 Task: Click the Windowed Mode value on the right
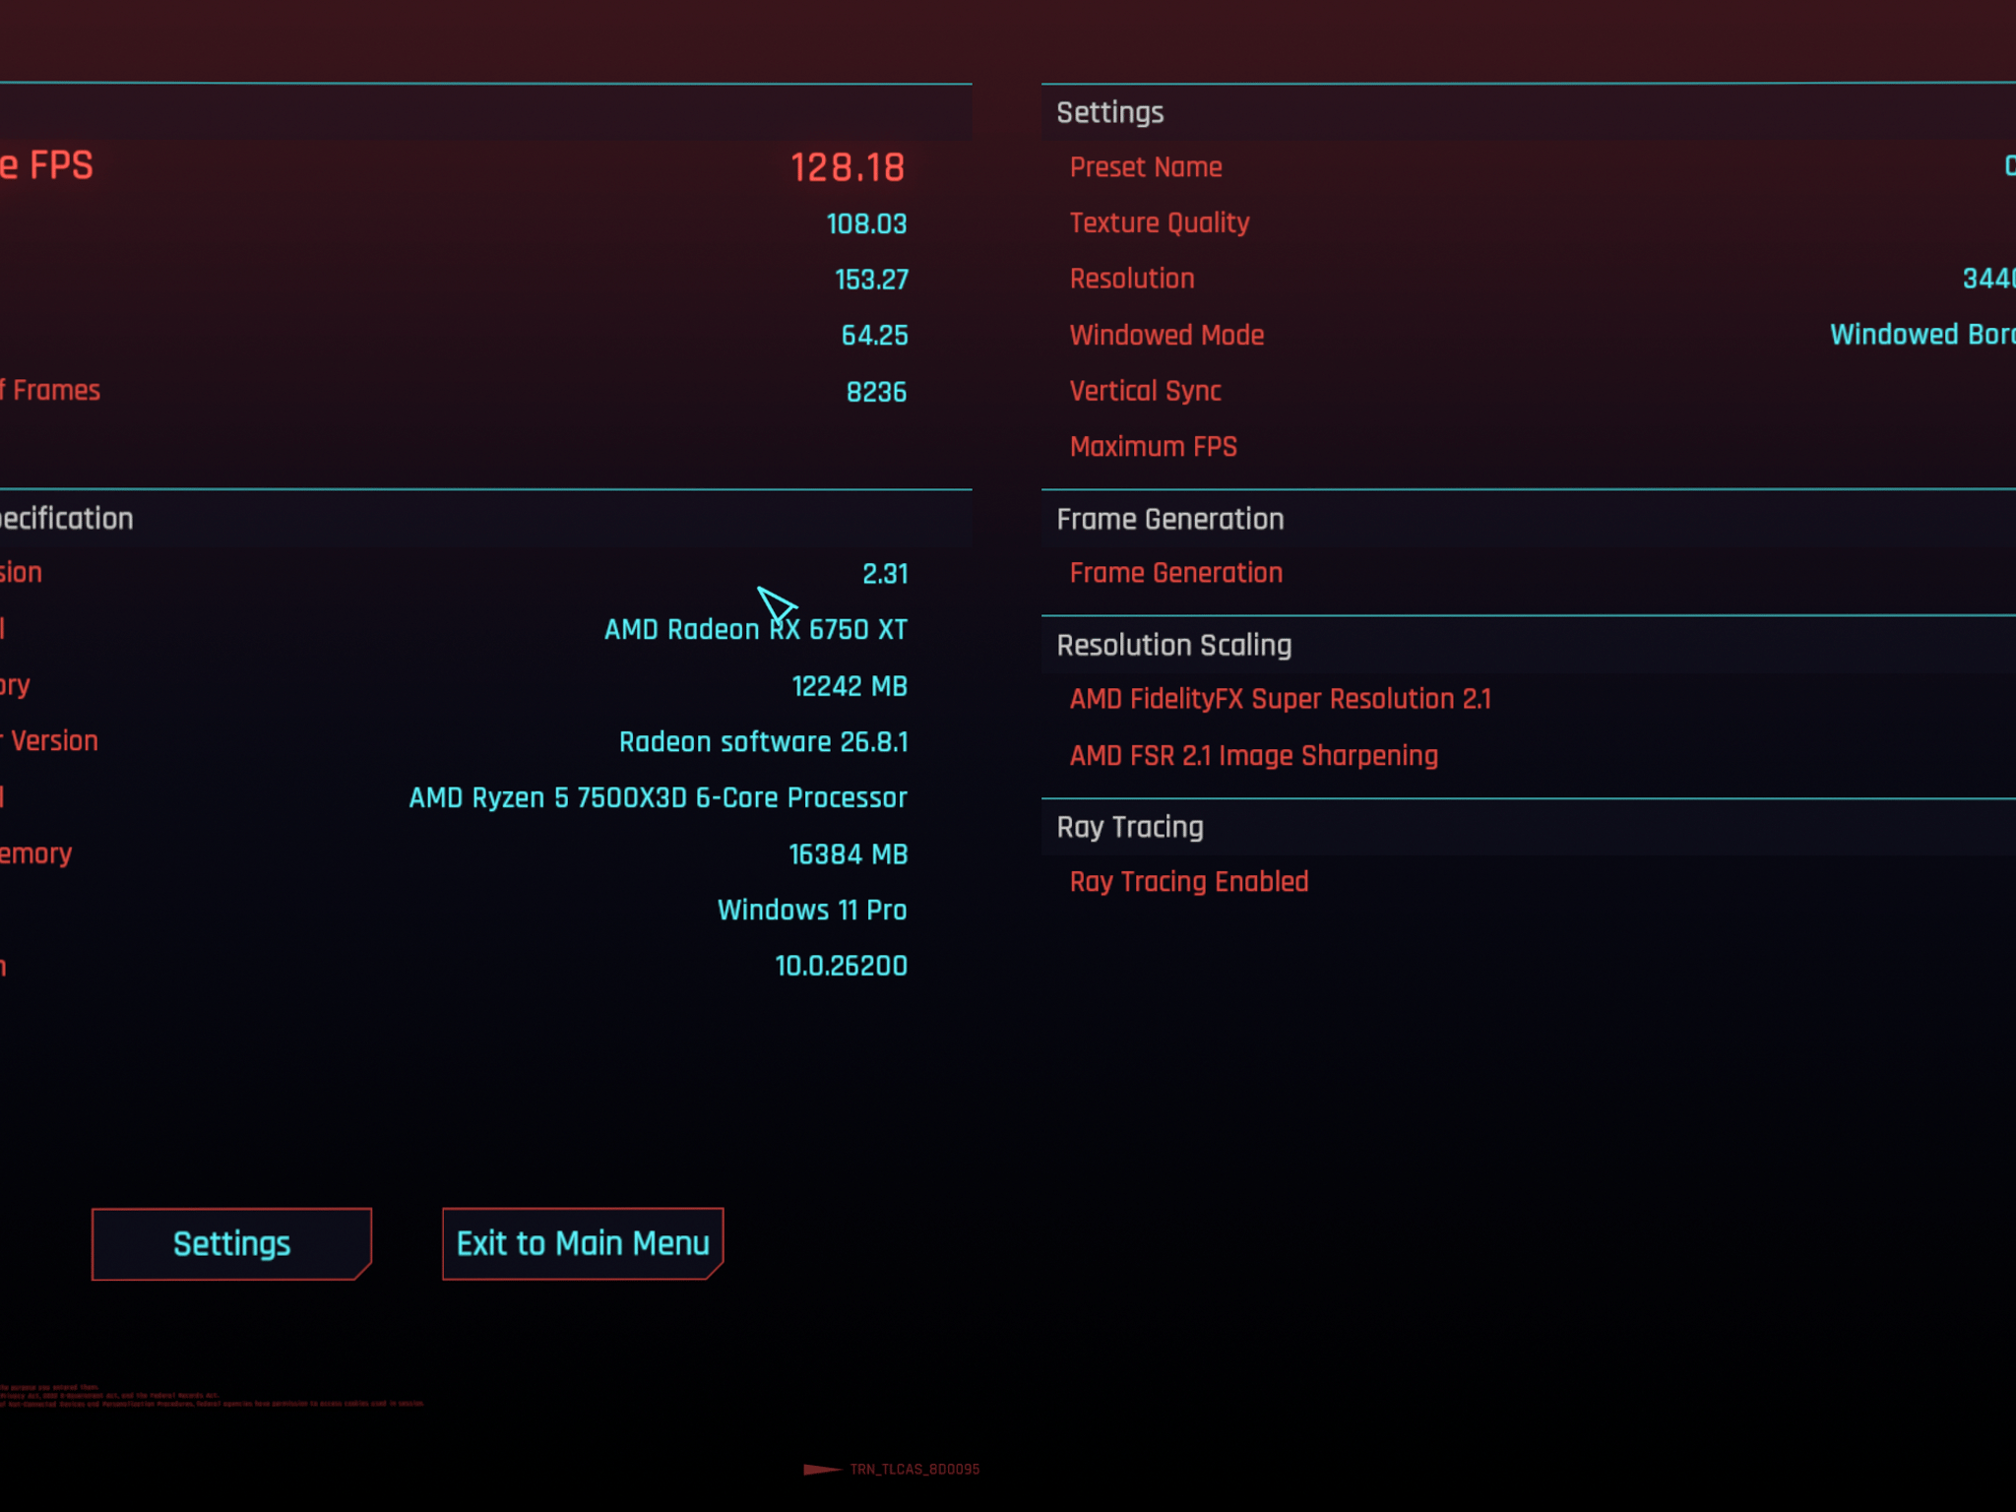[1922, 335]
